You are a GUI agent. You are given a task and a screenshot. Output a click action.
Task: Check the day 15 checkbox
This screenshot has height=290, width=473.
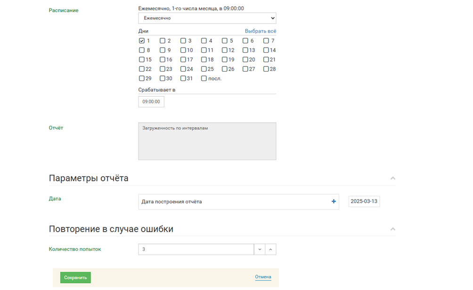click(142, 60)
